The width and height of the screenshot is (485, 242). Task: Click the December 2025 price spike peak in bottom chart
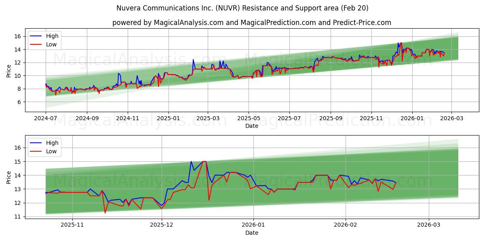pos(204,161)
